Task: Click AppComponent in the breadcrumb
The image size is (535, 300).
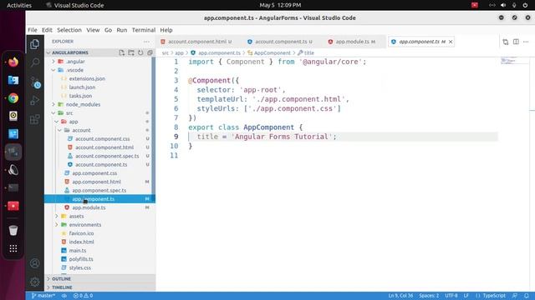Action: click(272, 53)
